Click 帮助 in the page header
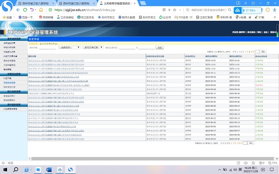 pos(259,32)
